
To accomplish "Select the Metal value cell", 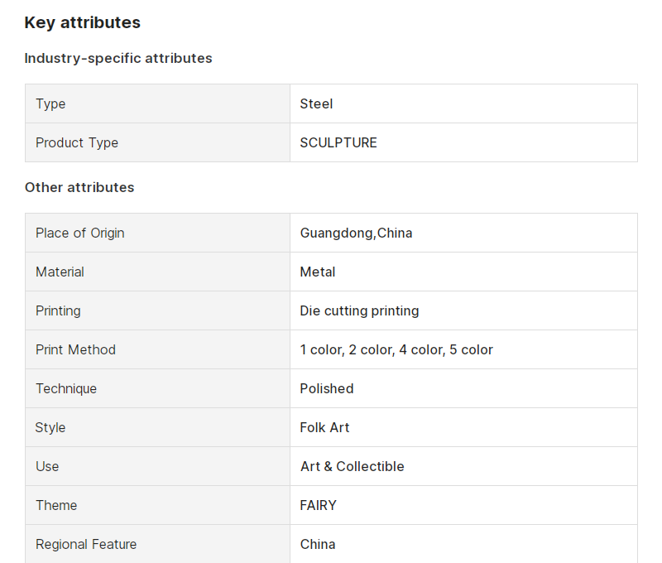I will (463, 272).
